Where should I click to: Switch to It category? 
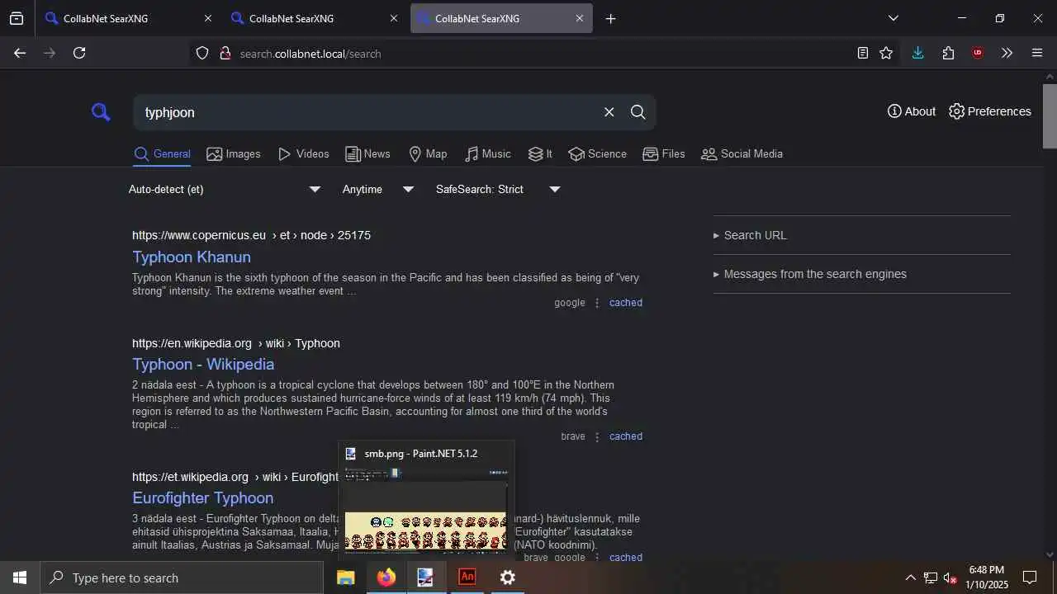pos(540,154)
